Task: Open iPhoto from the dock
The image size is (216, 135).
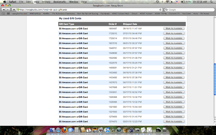Action: (94, 130)
